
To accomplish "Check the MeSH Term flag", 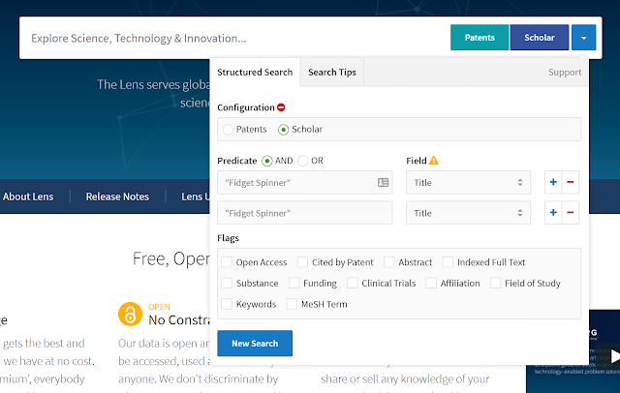I will coord(292,304).
